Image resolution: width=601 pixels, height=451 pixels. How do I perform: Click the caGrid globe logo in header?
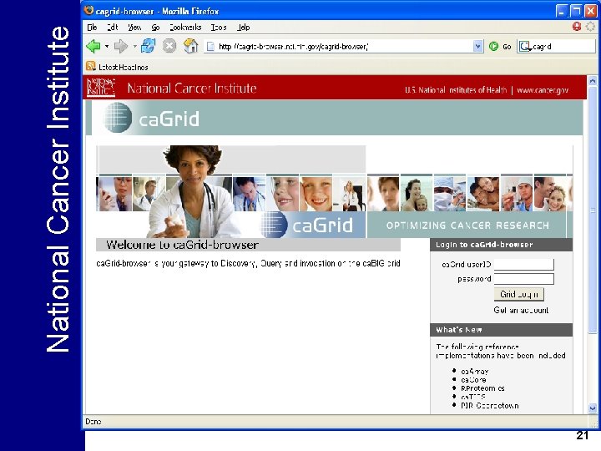[118, 118]
